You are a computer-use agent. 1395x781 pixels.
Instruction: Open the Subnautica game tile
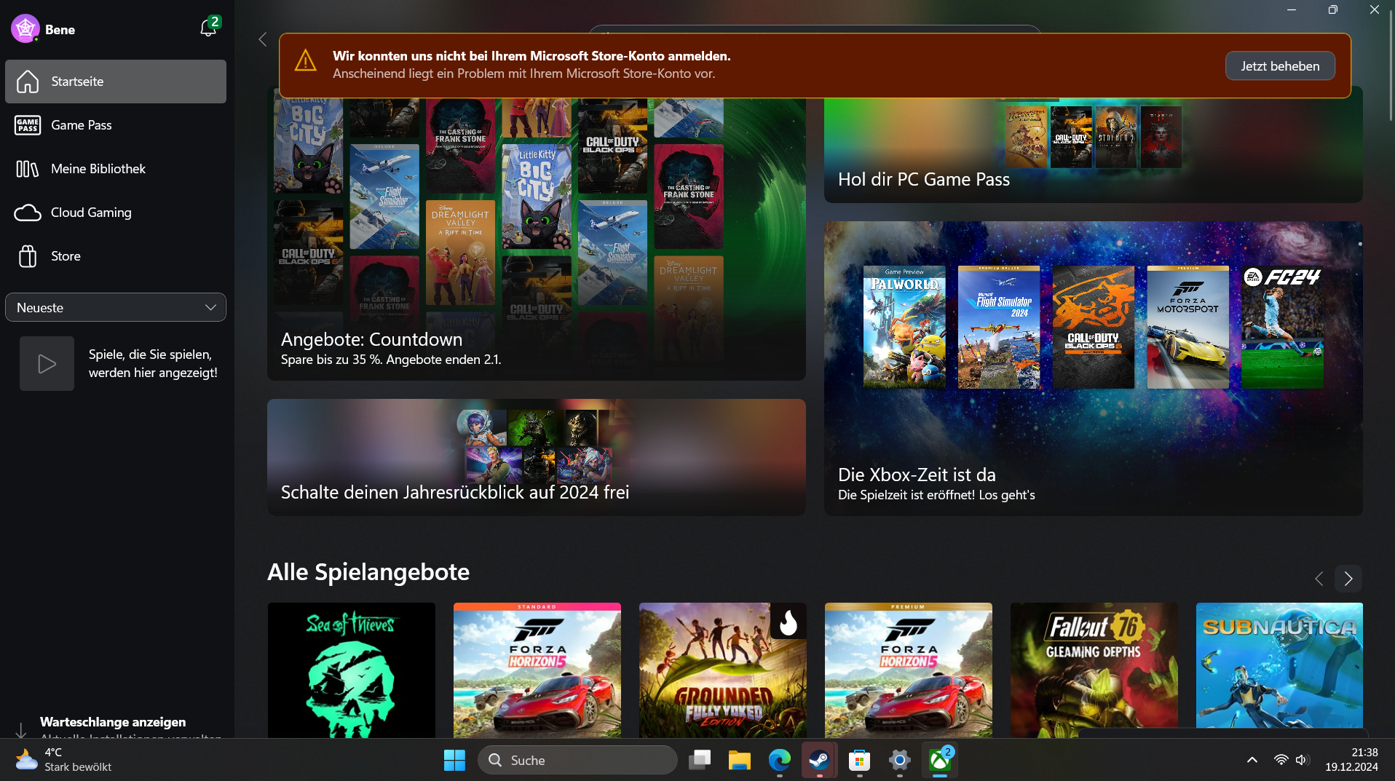[1279, 670]
